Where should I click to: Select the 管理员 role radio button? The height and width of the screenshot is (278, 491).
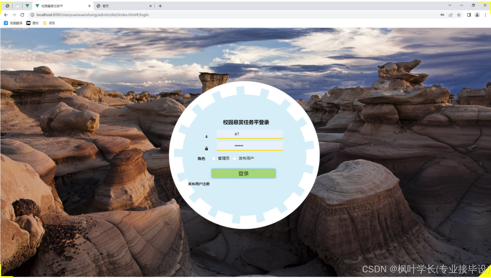coord(214,159)
